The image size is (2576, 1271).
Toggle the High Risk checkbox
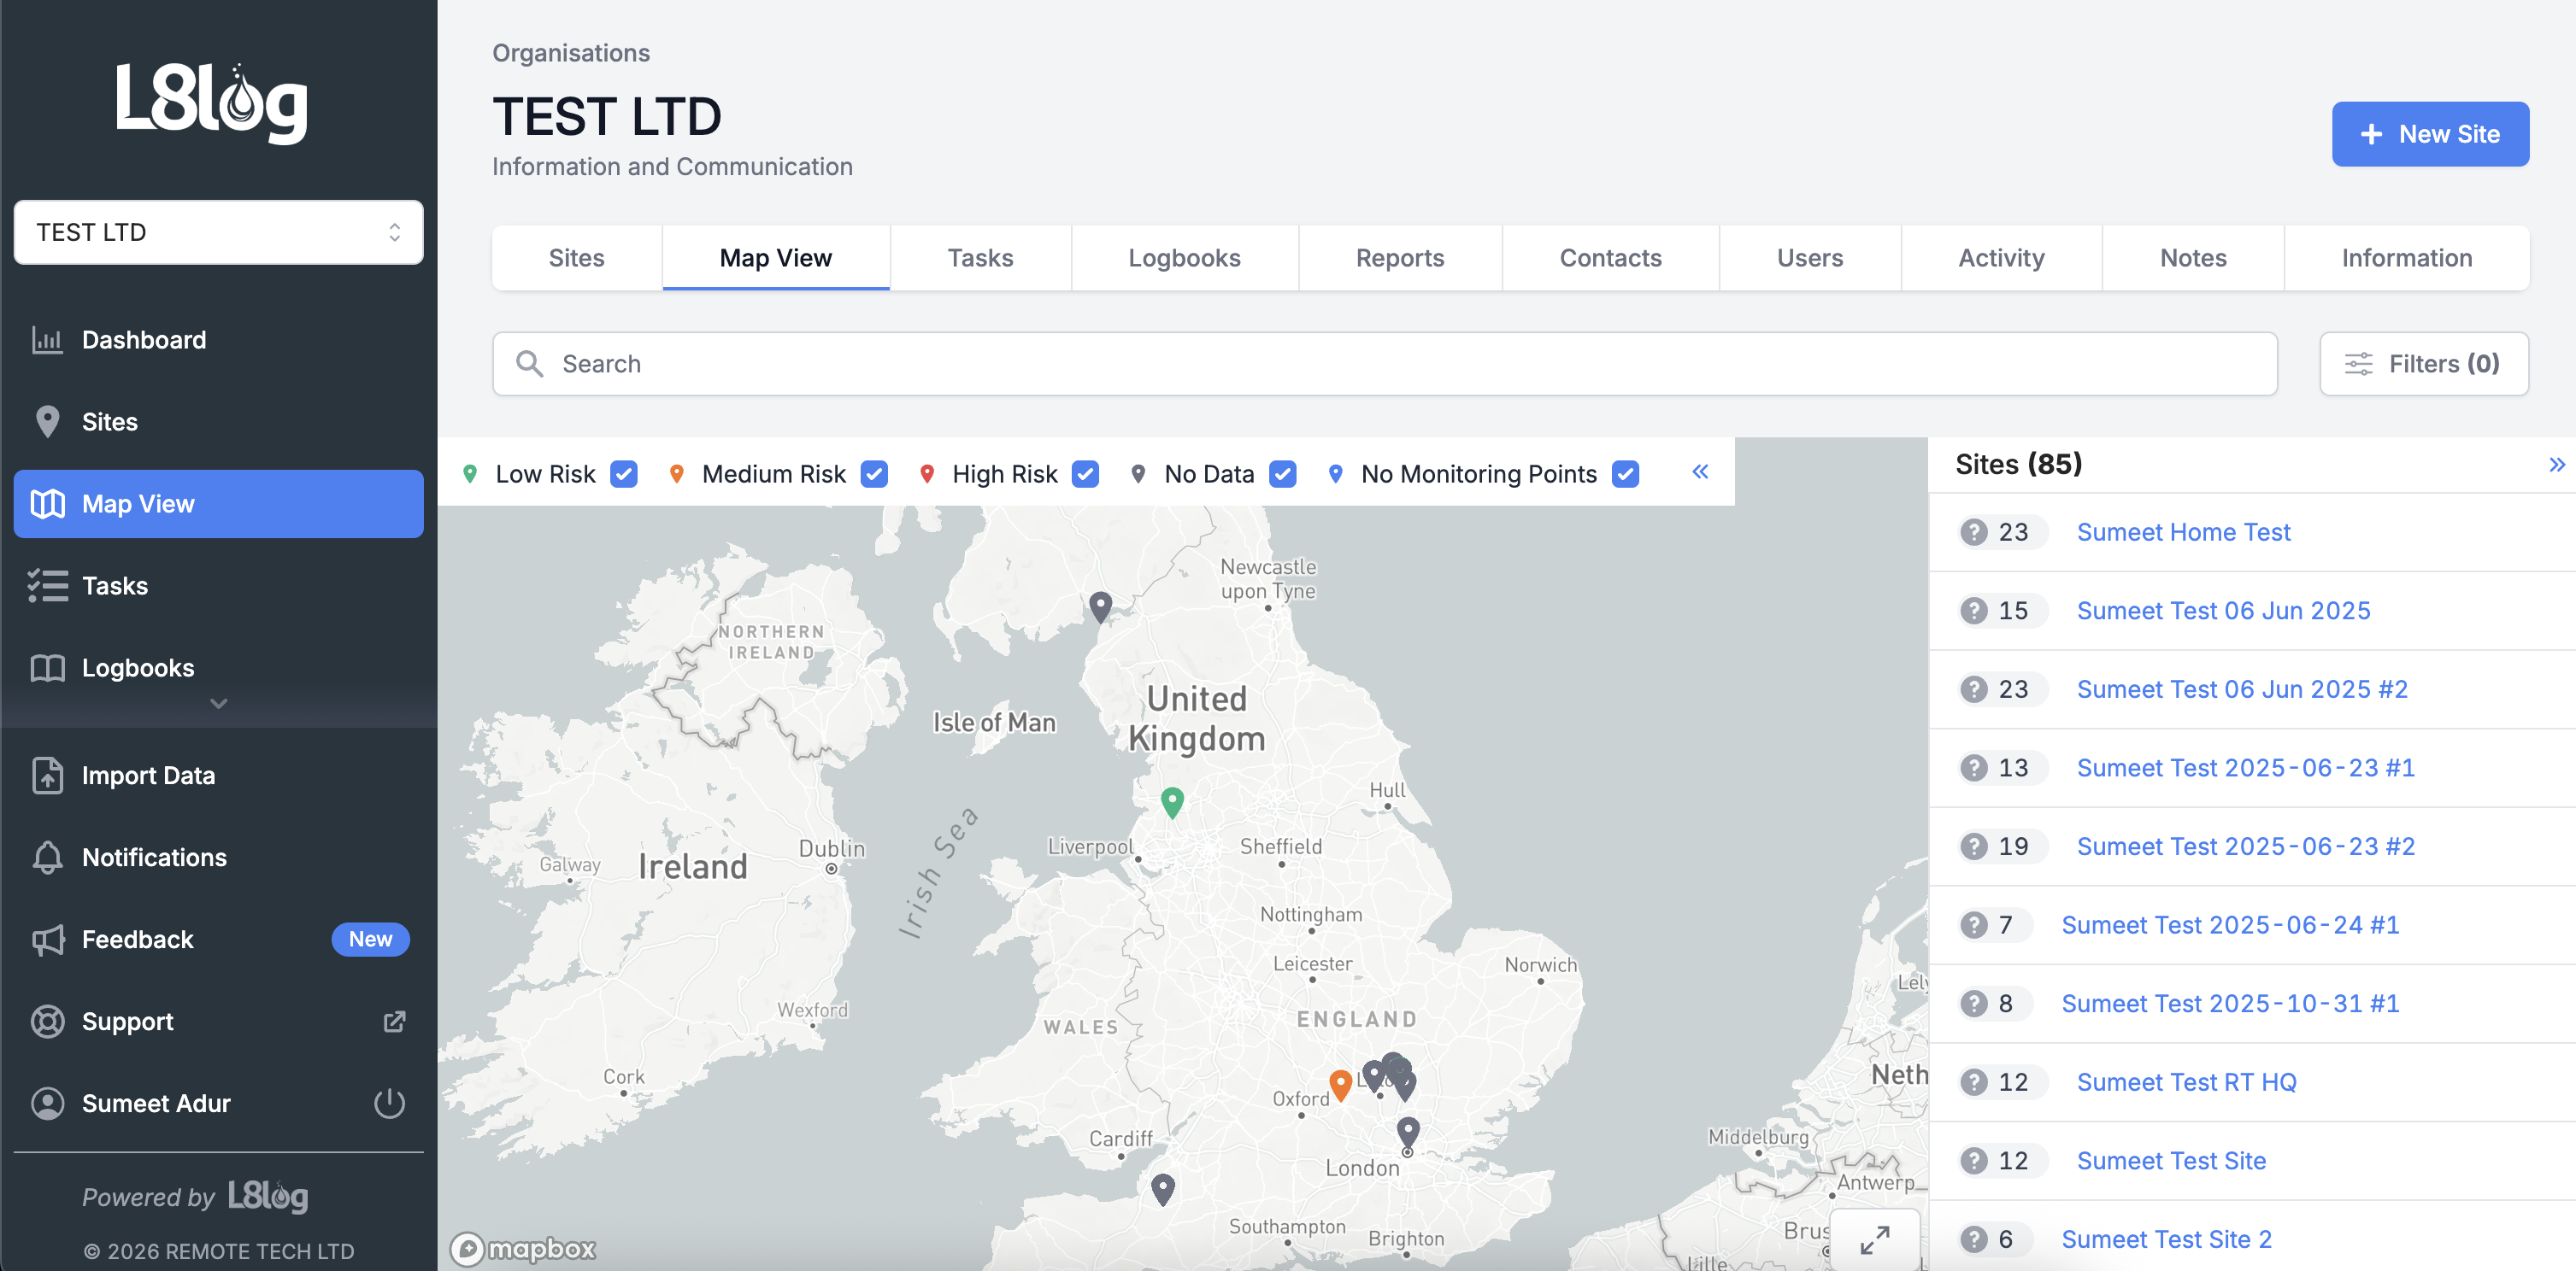click(1085, 473)
